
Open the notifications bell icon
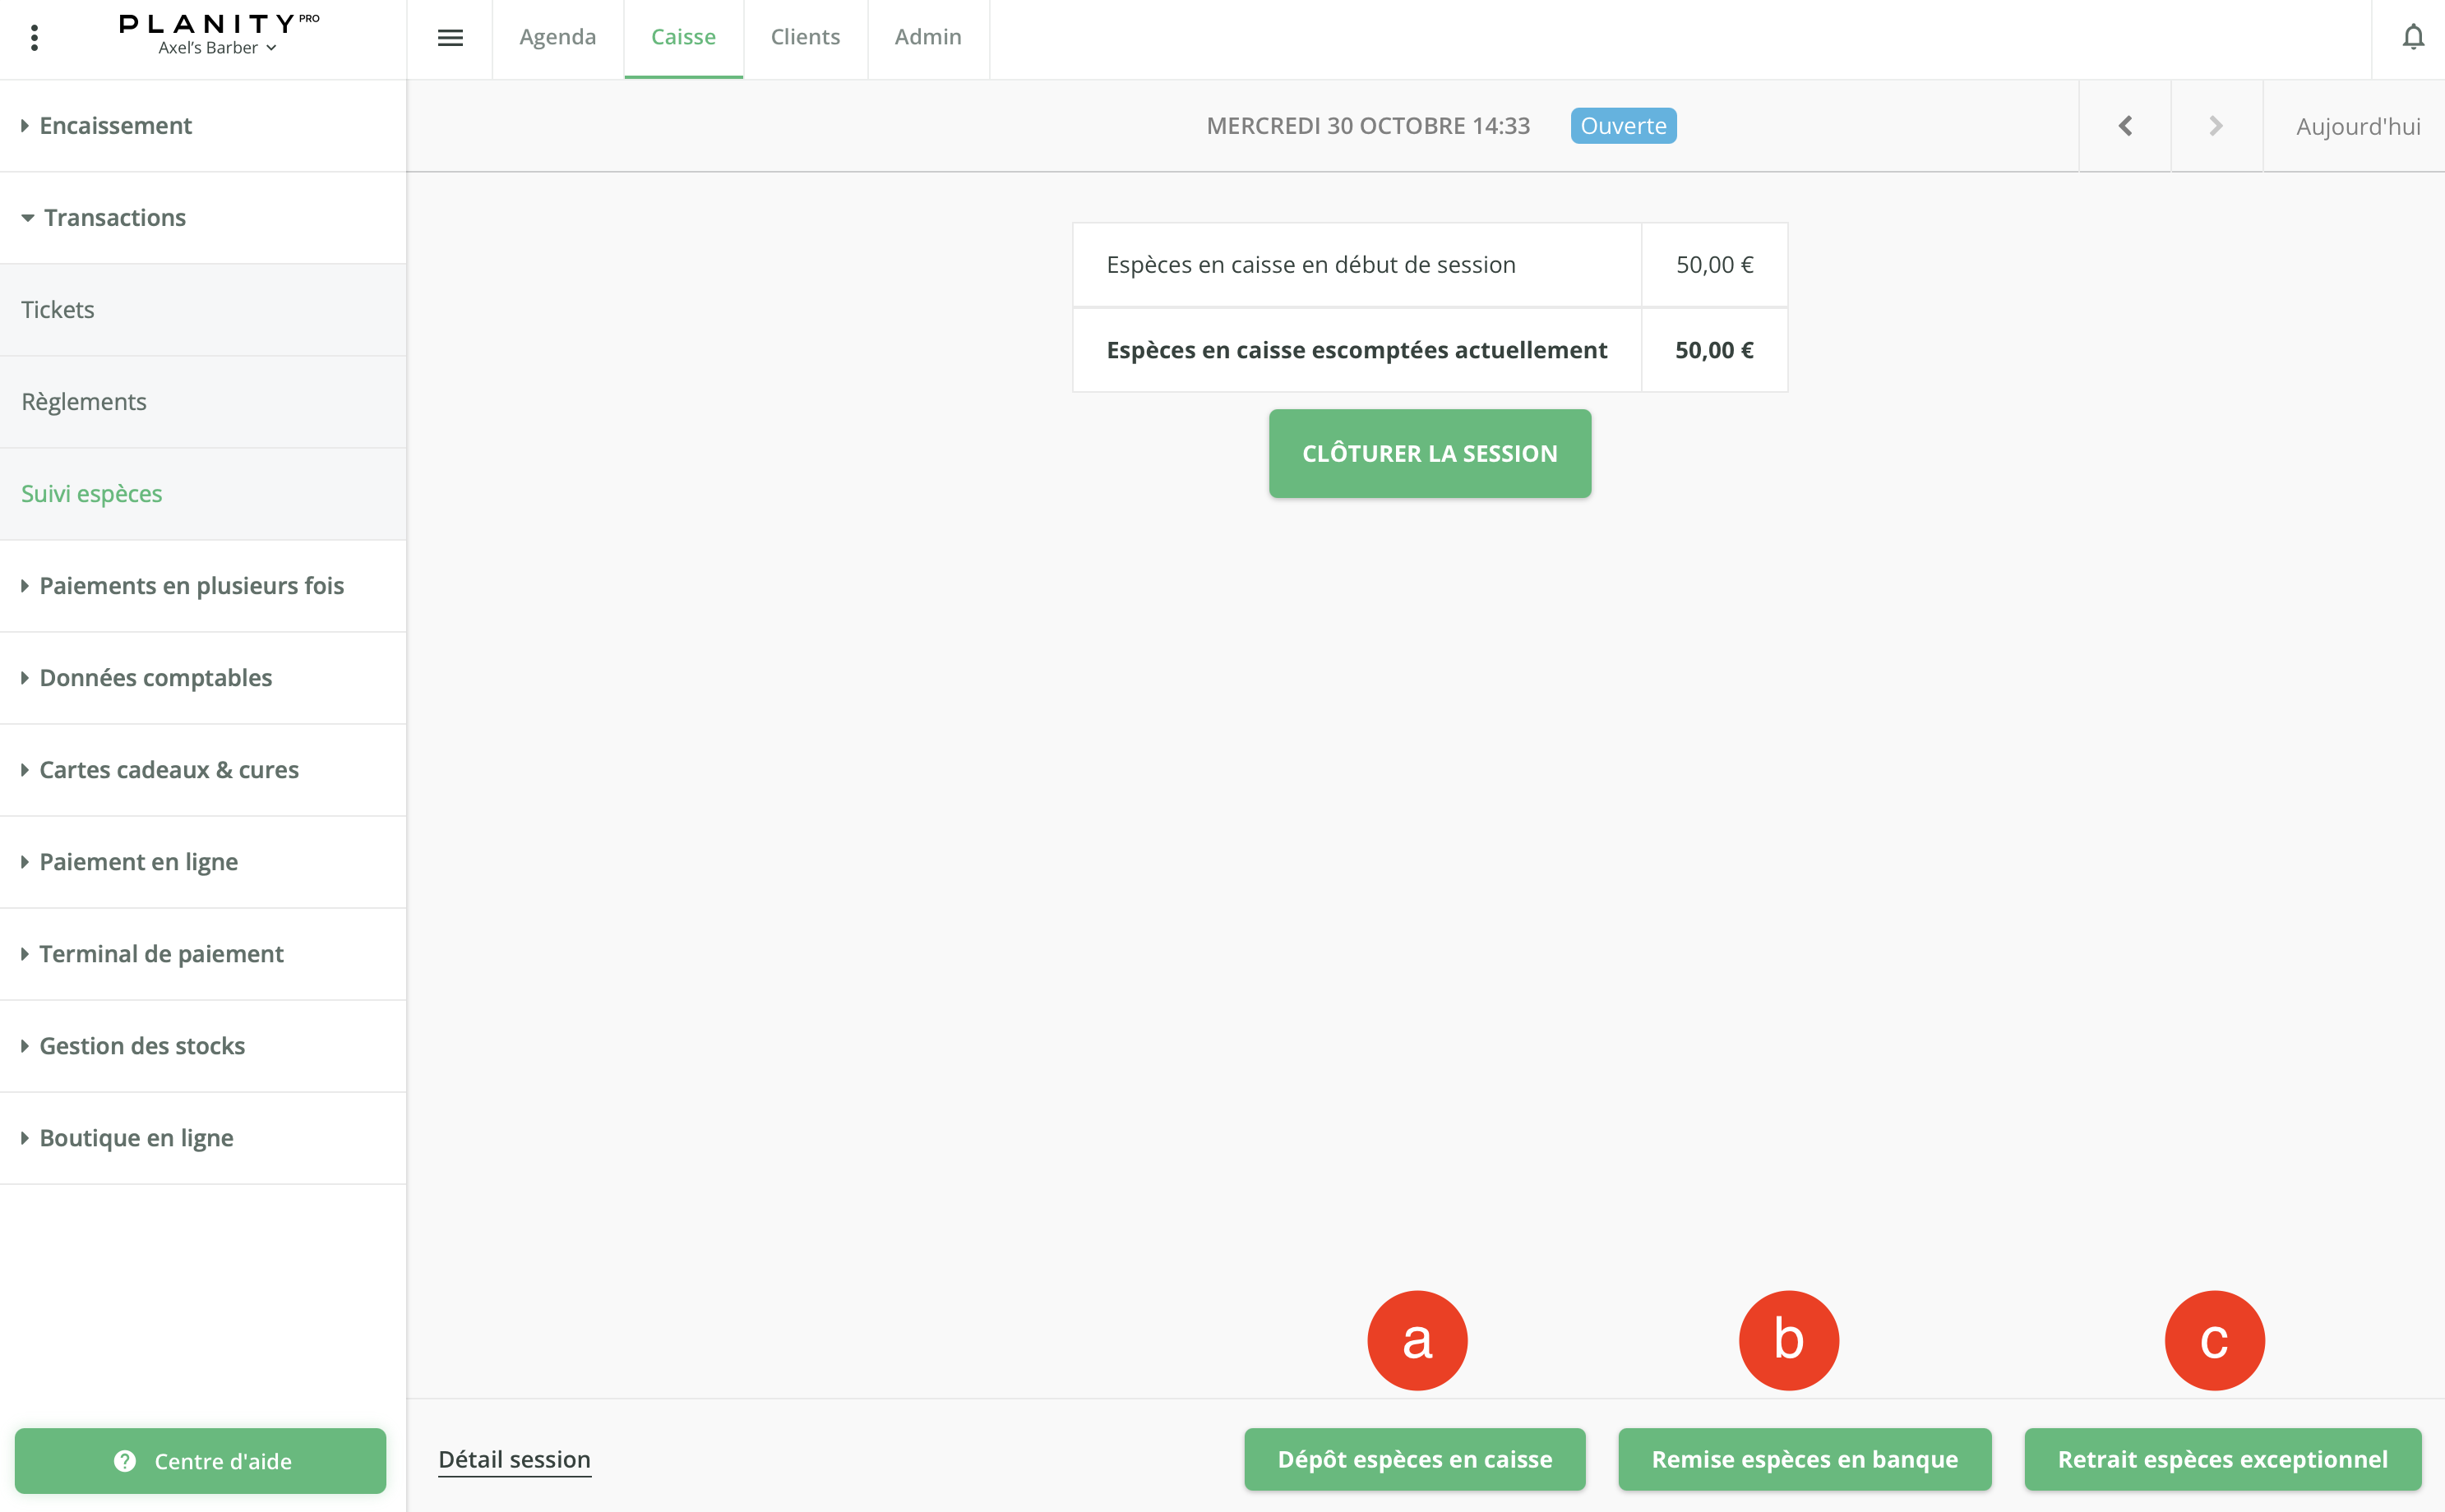tap(2413, 38)
